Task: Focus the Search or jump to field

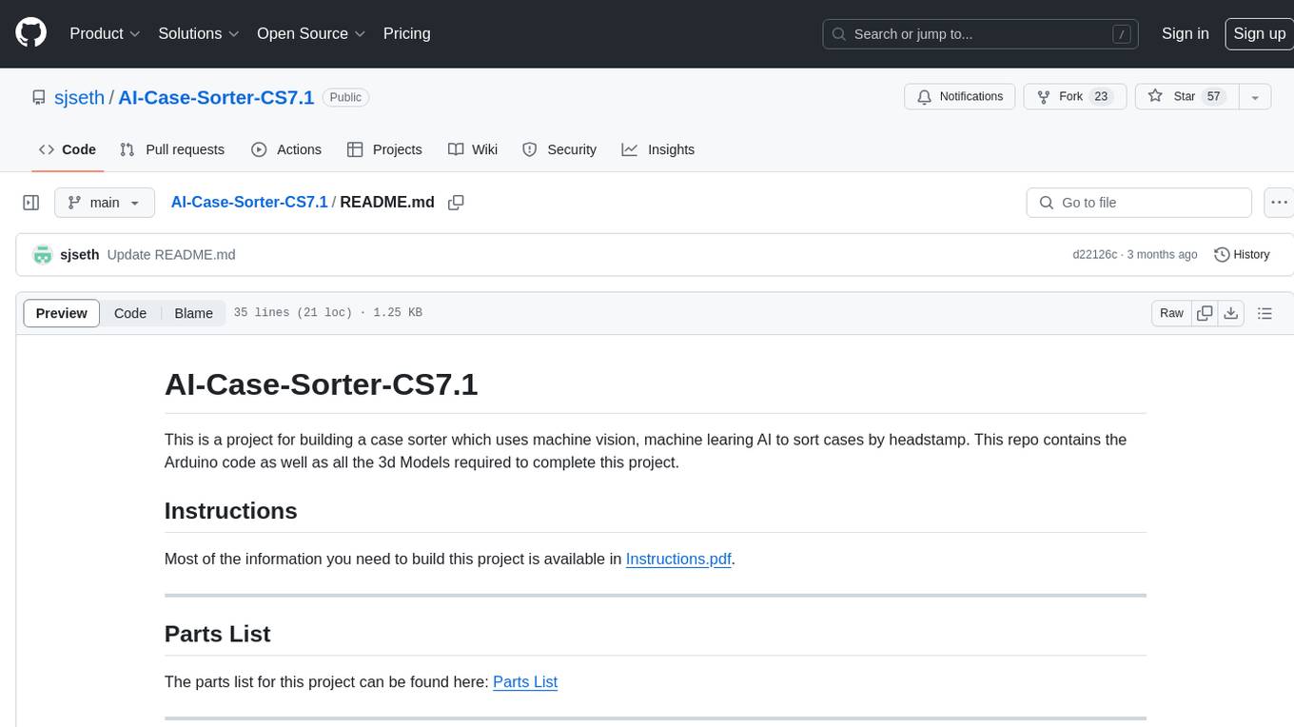Action: 982,34
